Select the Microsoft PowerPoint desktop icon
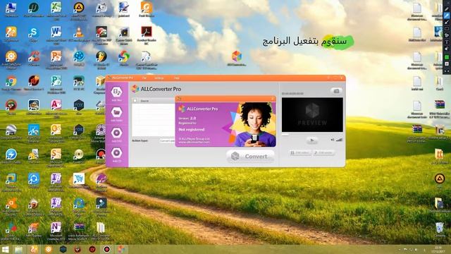Screen dimensions: 451x254 [56, 56]
